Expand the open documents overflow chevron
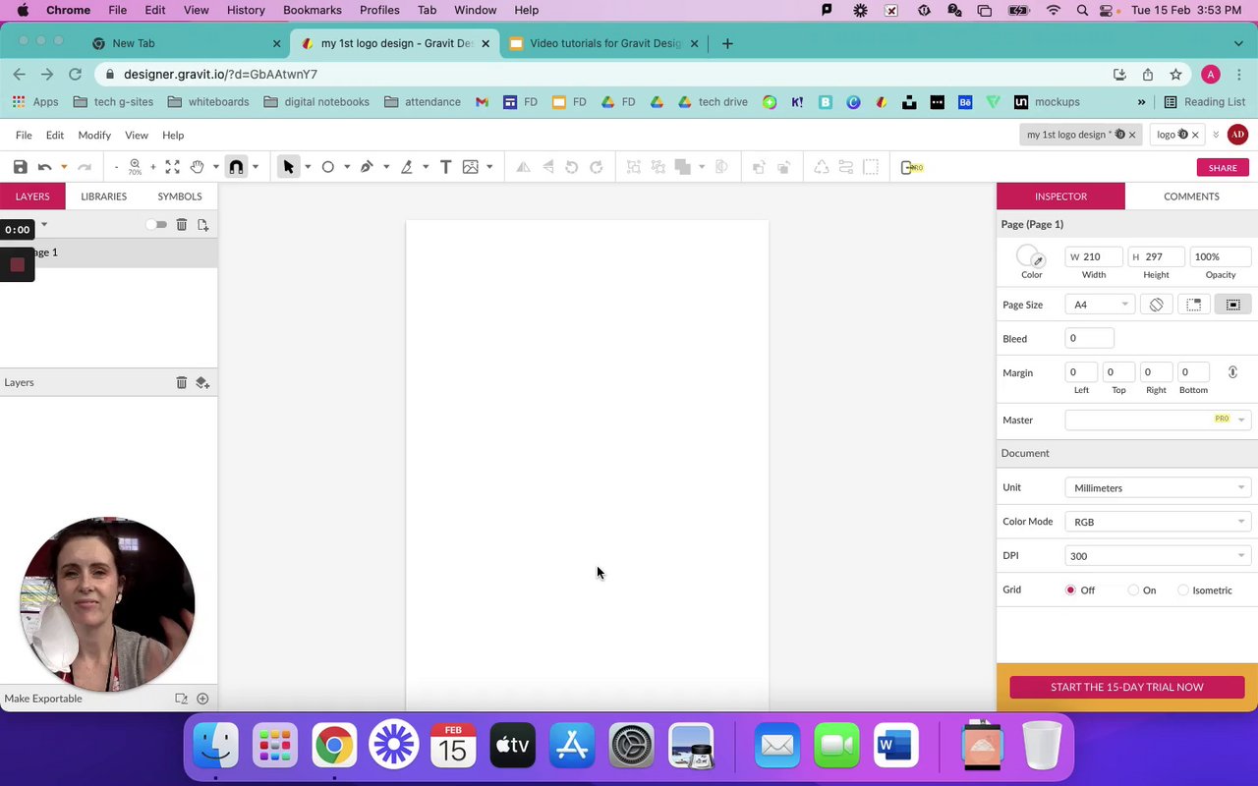 1216,135
